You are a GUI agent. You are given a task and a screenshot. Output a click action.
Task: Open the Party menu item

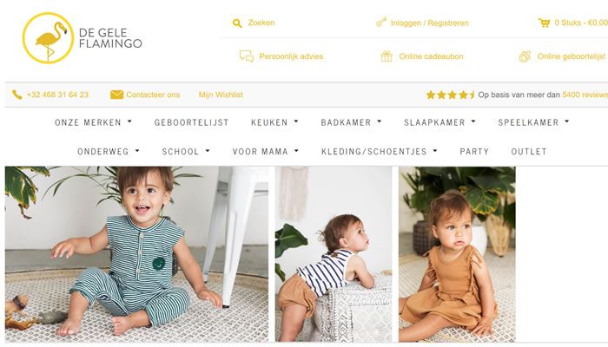click(474, 152)
